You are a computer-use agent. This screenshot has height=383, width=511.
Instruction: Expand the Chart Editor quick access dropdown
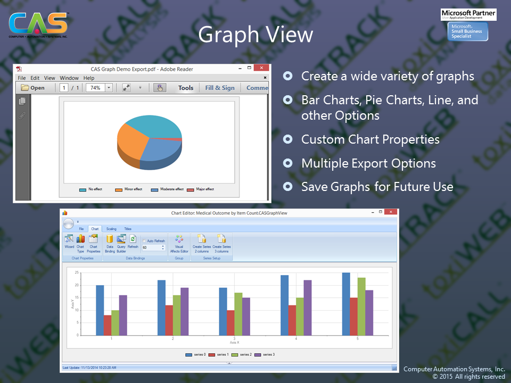click(x=78, y=221)
